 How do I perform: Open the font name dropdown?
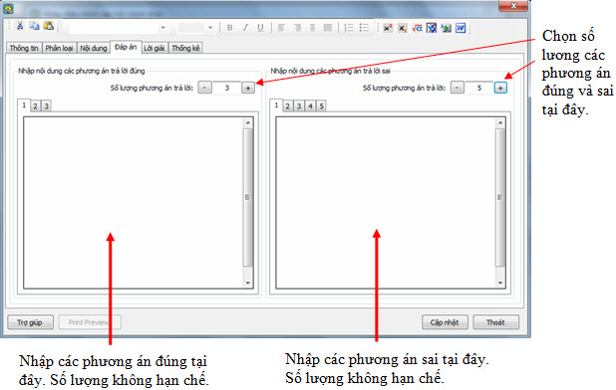coord(162,28)
